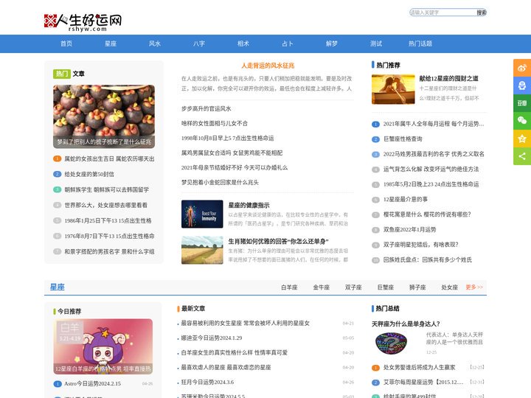Screen dimensions: 531x398
Task: Select the 狮子座 sub-category tab
Action: (417, 287)
